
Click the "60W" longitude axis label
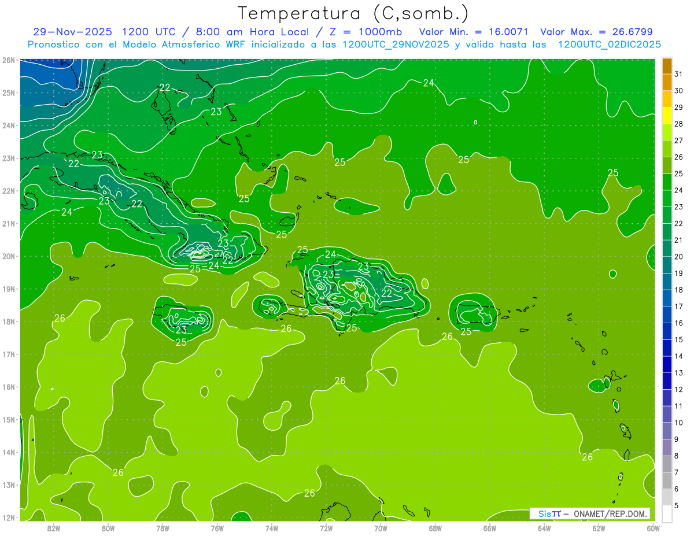[653, 527]
